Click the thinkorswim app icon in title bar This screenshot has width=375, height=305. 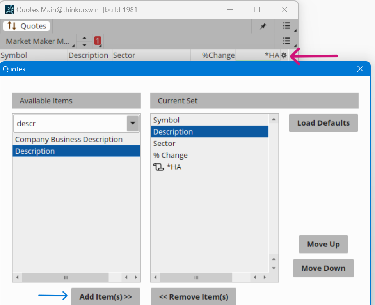click(x=9, y=10)
